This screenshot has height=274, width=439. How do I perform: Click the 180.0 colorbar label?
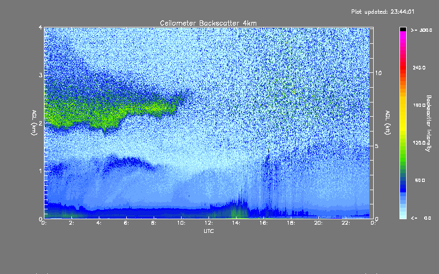click(x=419, y=105)
